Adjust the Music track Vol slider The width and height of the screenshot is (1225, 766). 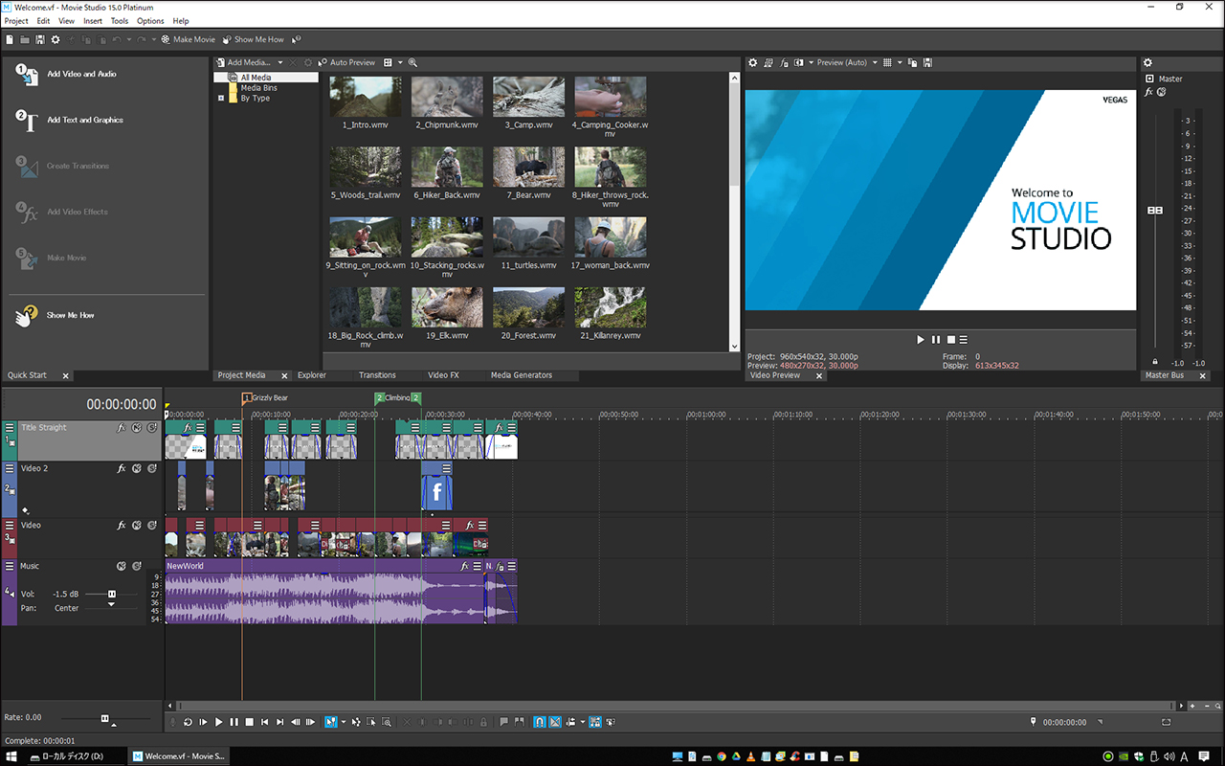click(111, 595)
